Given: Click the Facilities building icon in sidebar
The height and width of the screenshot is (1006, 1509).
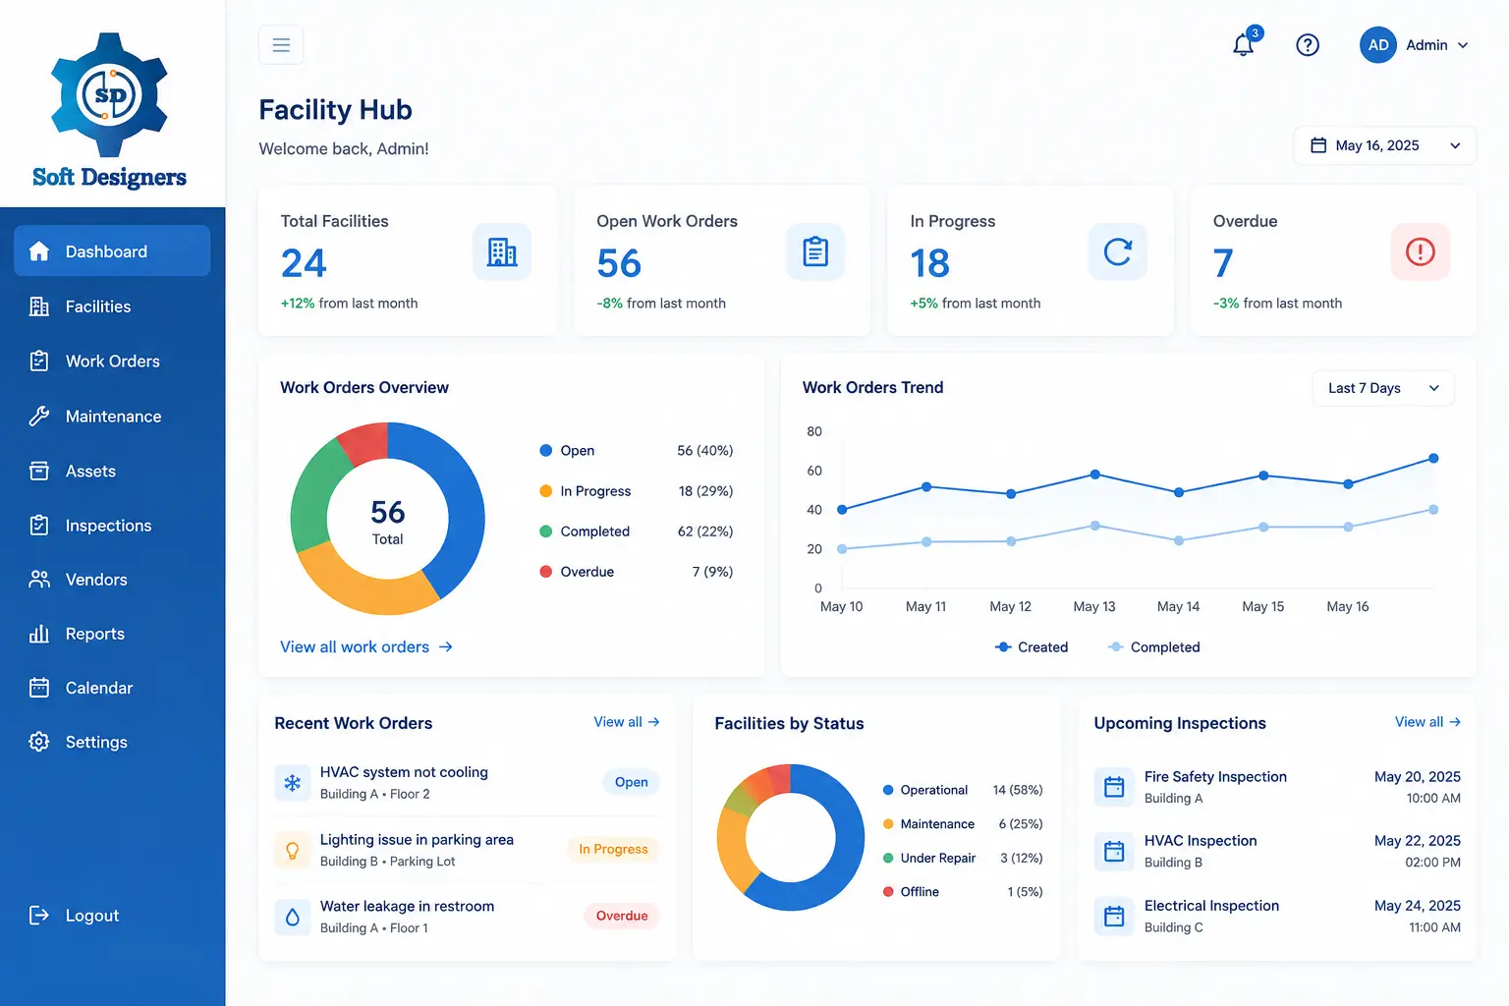Looking at the screenshot, I should [x=39, y=307].
